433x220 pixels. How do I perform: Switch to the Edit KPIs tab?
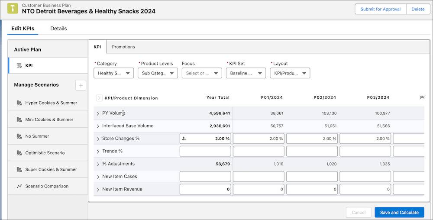[x=23, y=29]
